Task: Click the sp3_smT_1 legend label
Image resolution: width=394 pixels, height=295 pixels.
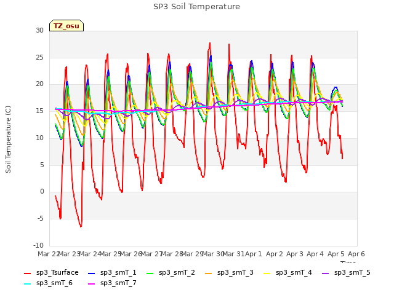Action: coord(118,272)
